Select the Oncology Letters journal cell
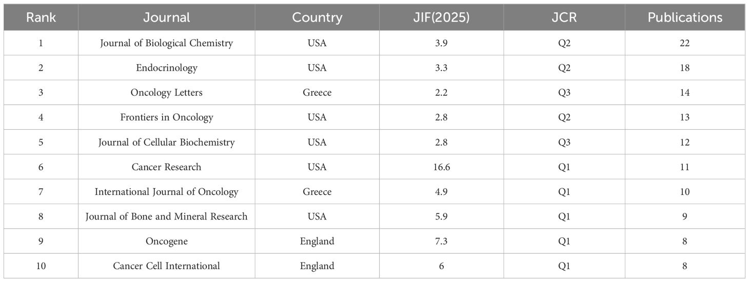 click(x=166, y=93)
